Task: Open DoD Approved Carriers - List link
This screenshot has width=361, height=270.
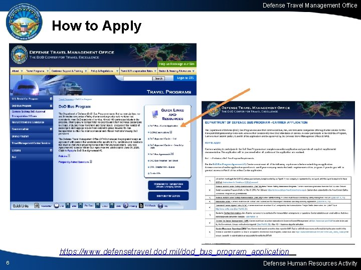Action: coord(163,138)
